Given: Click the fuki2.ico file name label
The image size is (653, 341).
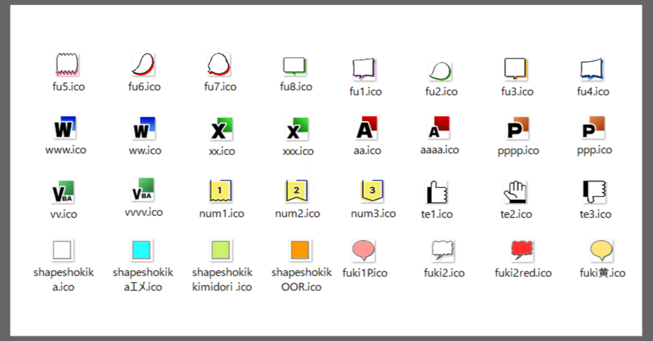Looking at the screenshot, I should click(x=444, y=273).
